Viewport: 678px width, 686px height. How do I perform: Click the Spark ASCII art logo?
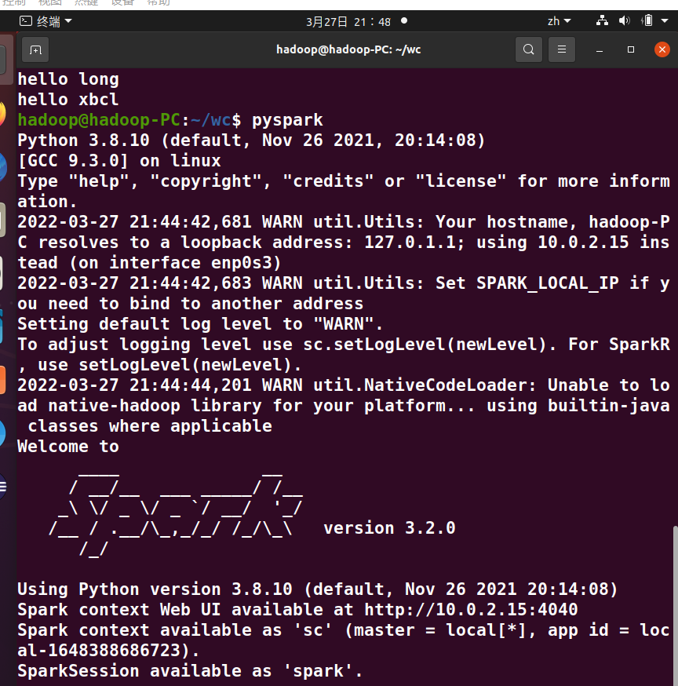click(x=176, y=515)
